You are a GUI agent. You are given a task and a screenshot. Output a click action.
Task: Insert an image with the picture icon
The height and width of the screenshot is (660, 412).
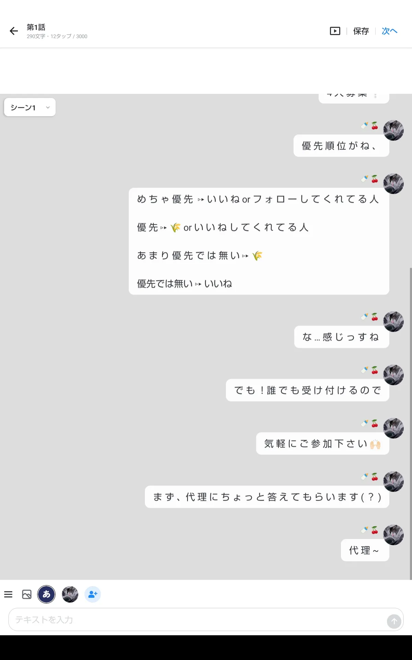[x=27, y=594]
